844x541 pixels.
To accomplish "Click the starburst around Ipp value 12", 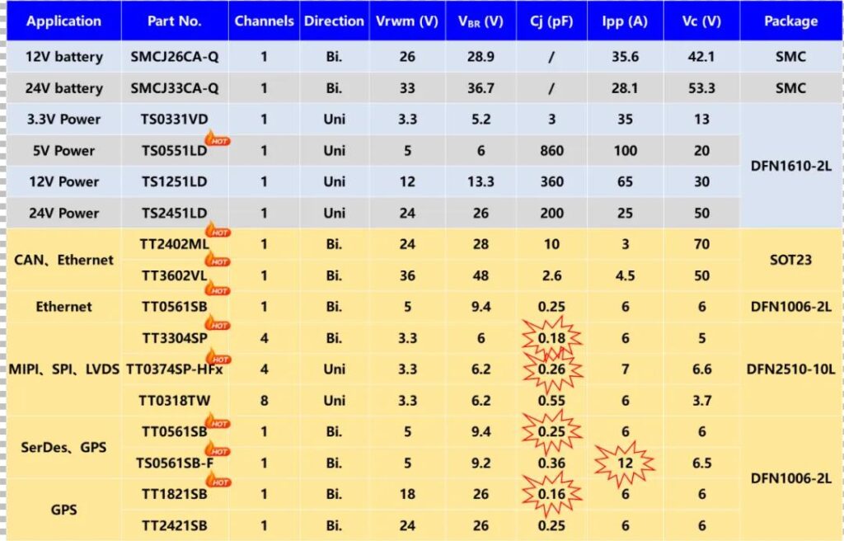I will pos(625,463).
